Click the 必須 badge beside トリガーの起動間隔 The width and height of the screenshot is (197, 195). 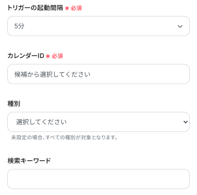(76, 8)
